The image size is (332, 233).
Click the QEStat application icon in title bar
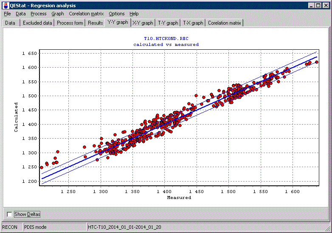click(6, 5)
